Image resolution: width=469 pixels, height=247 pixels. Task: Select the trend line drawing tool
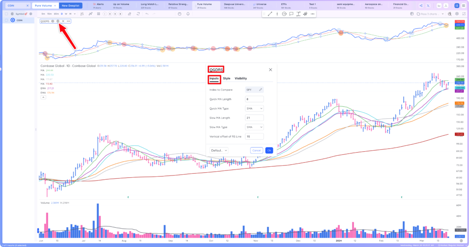click(x=270, y=14)
